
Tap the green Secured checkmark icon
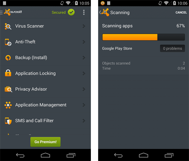click(x=71, y=12)
